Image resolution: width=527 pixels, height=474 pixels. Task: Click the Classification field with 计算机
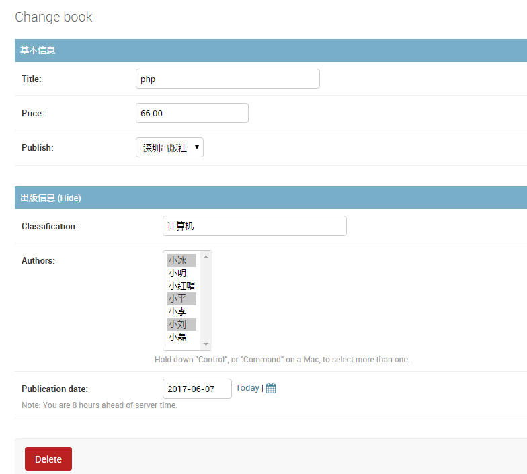coord(254,226)
